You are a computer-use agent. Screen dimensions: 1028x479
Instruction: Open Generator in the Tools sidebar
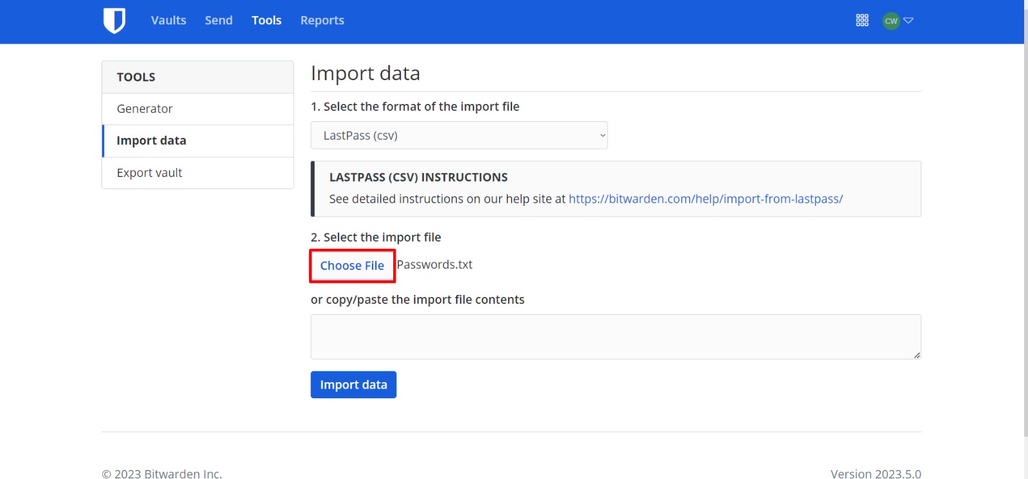(x=145, y=109)
